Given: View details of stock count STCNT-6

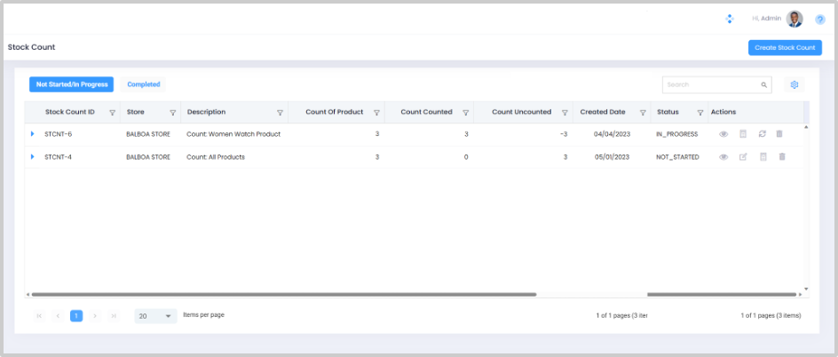Looking at the screenshot, I should (723, 134).
